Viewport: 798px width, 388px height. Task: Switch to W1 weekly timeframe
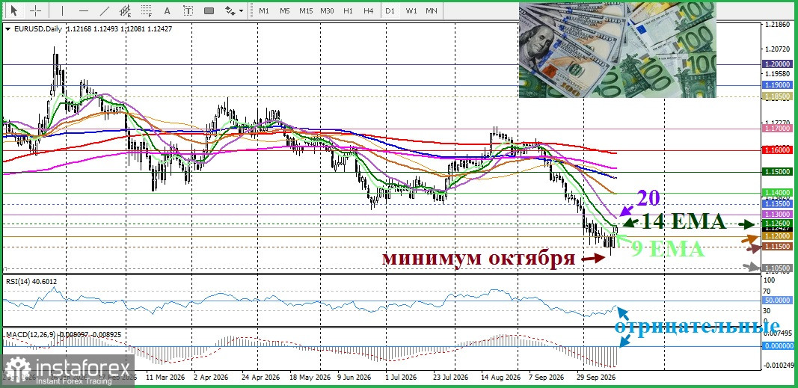[x=411, y=10]
